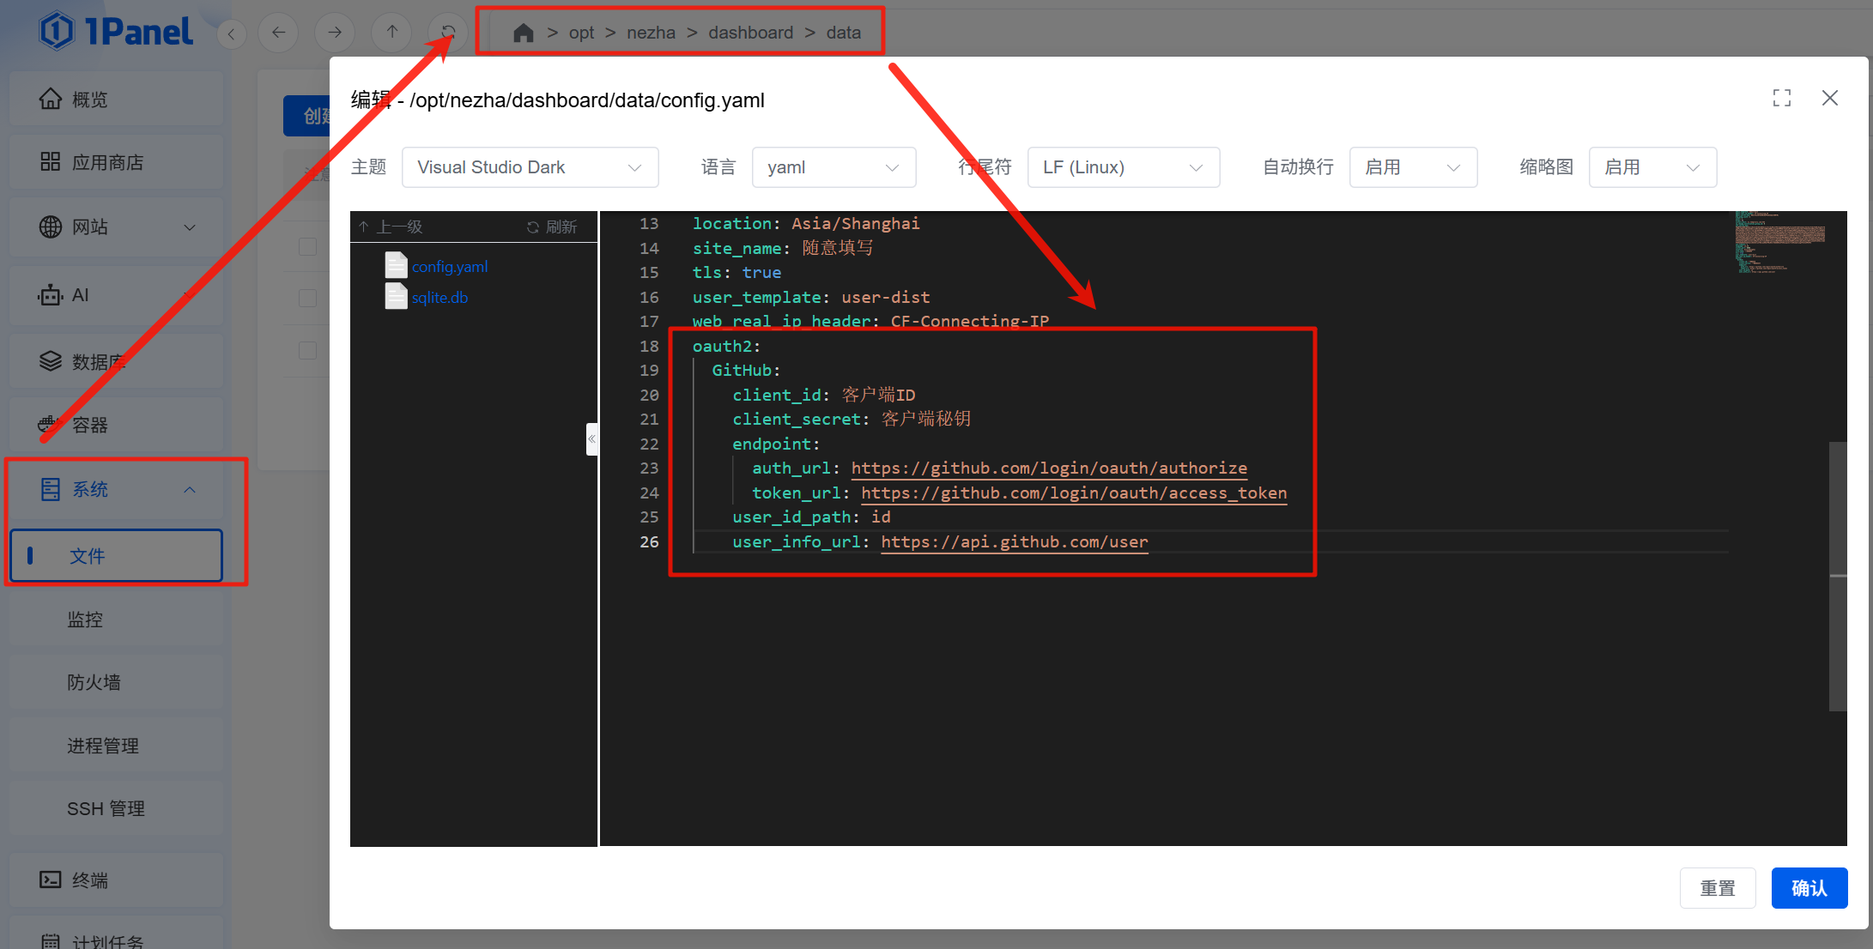Expand the AI menu
This screenshot has width=1873, height=949.
[117, 295]
